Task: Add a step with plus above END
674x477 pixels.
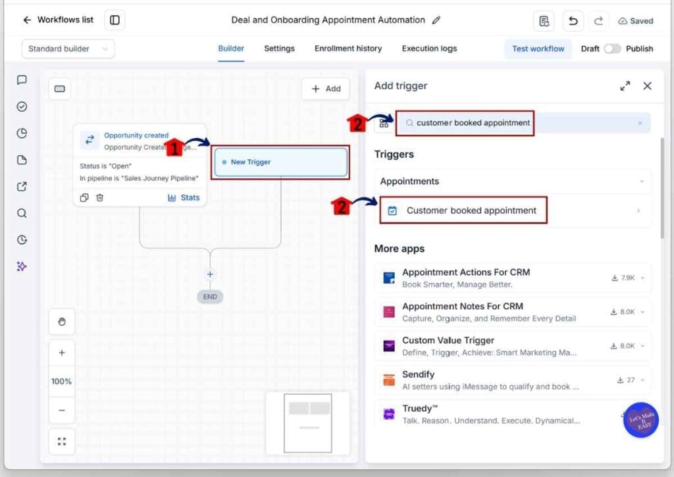Action: click(x=210, y=274)
